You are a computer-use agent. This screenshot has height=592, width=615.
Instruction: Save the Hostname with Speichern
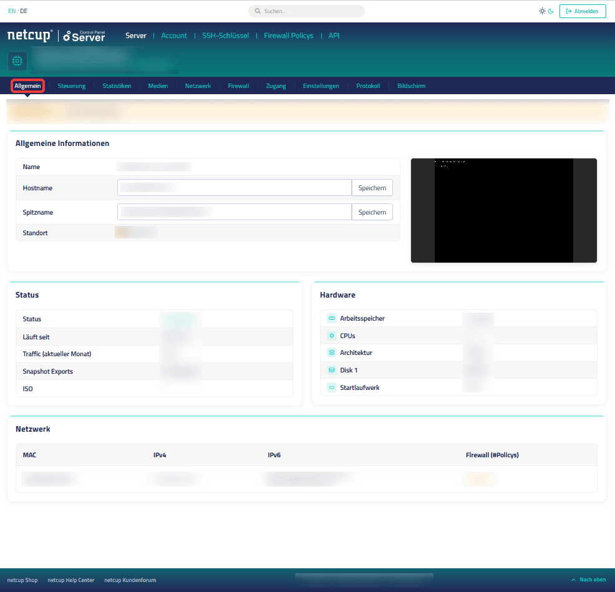[x=372, y=188]
